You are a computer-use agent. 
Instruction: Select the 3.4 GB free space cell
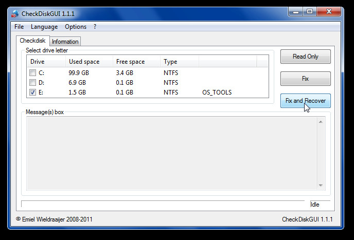[125, 73]
